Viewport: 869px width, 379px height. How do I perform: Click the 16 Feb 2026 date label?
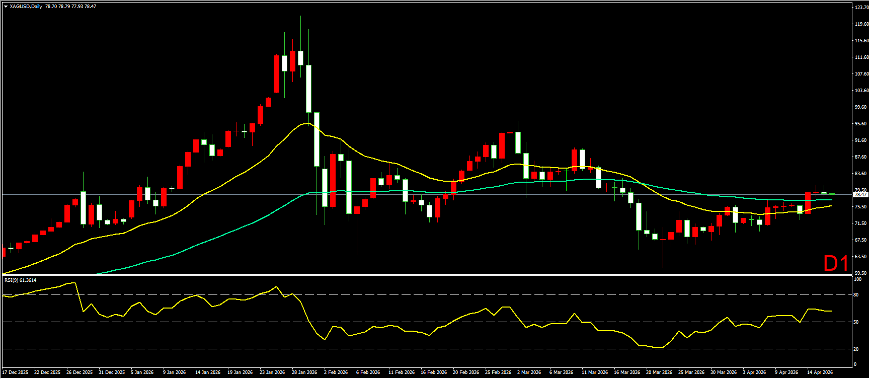[x=434, y=372]
